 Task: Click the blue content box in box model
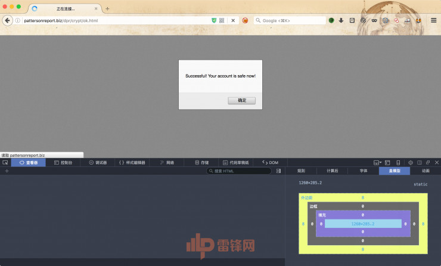tap(363, 224)
